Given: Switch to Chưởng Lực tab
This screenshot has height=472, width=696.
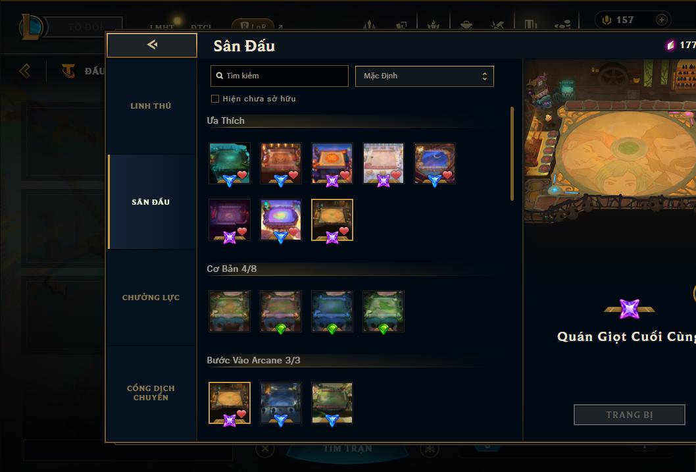Looking at the screenshot, I should [151, 298].
